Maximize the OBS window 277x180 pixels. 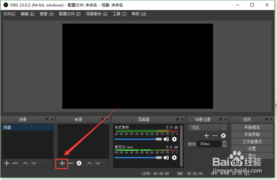[x=252, y=5]
